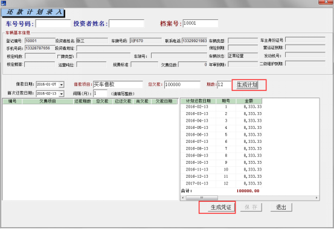Focus the 投资者姓名 search field
Screen dimensions: 334x229
126,24
